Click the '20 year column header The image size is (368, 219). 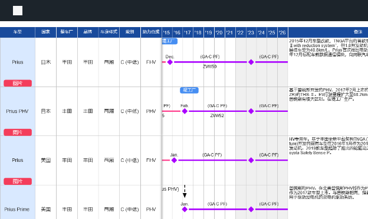(219, 32)
